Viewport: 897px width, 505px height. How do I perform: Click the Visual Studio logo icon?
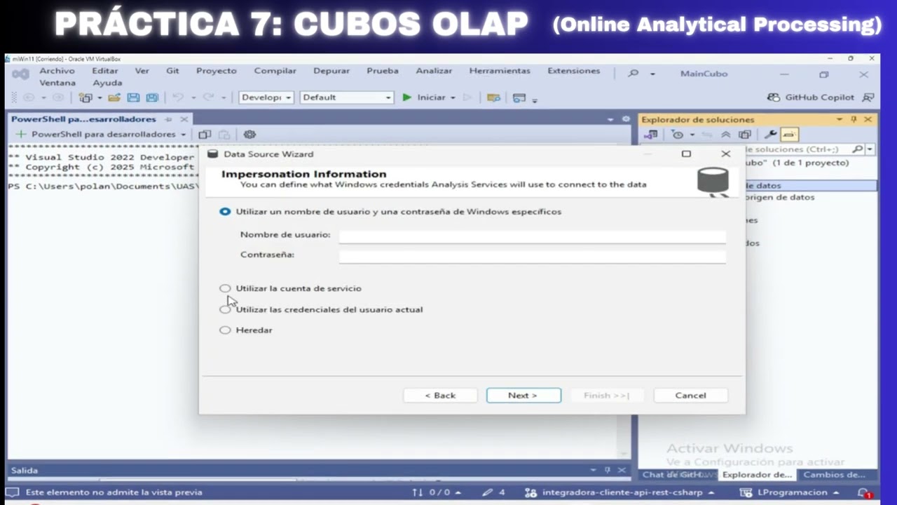(20, 74)
